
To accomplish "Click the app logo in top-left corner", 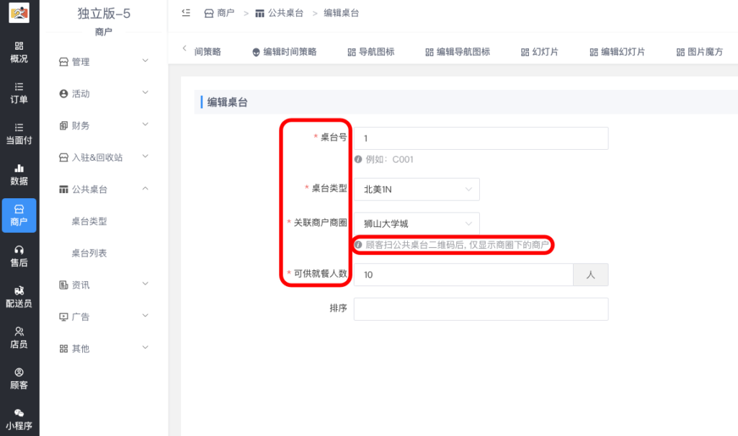I will coord(19,12).
